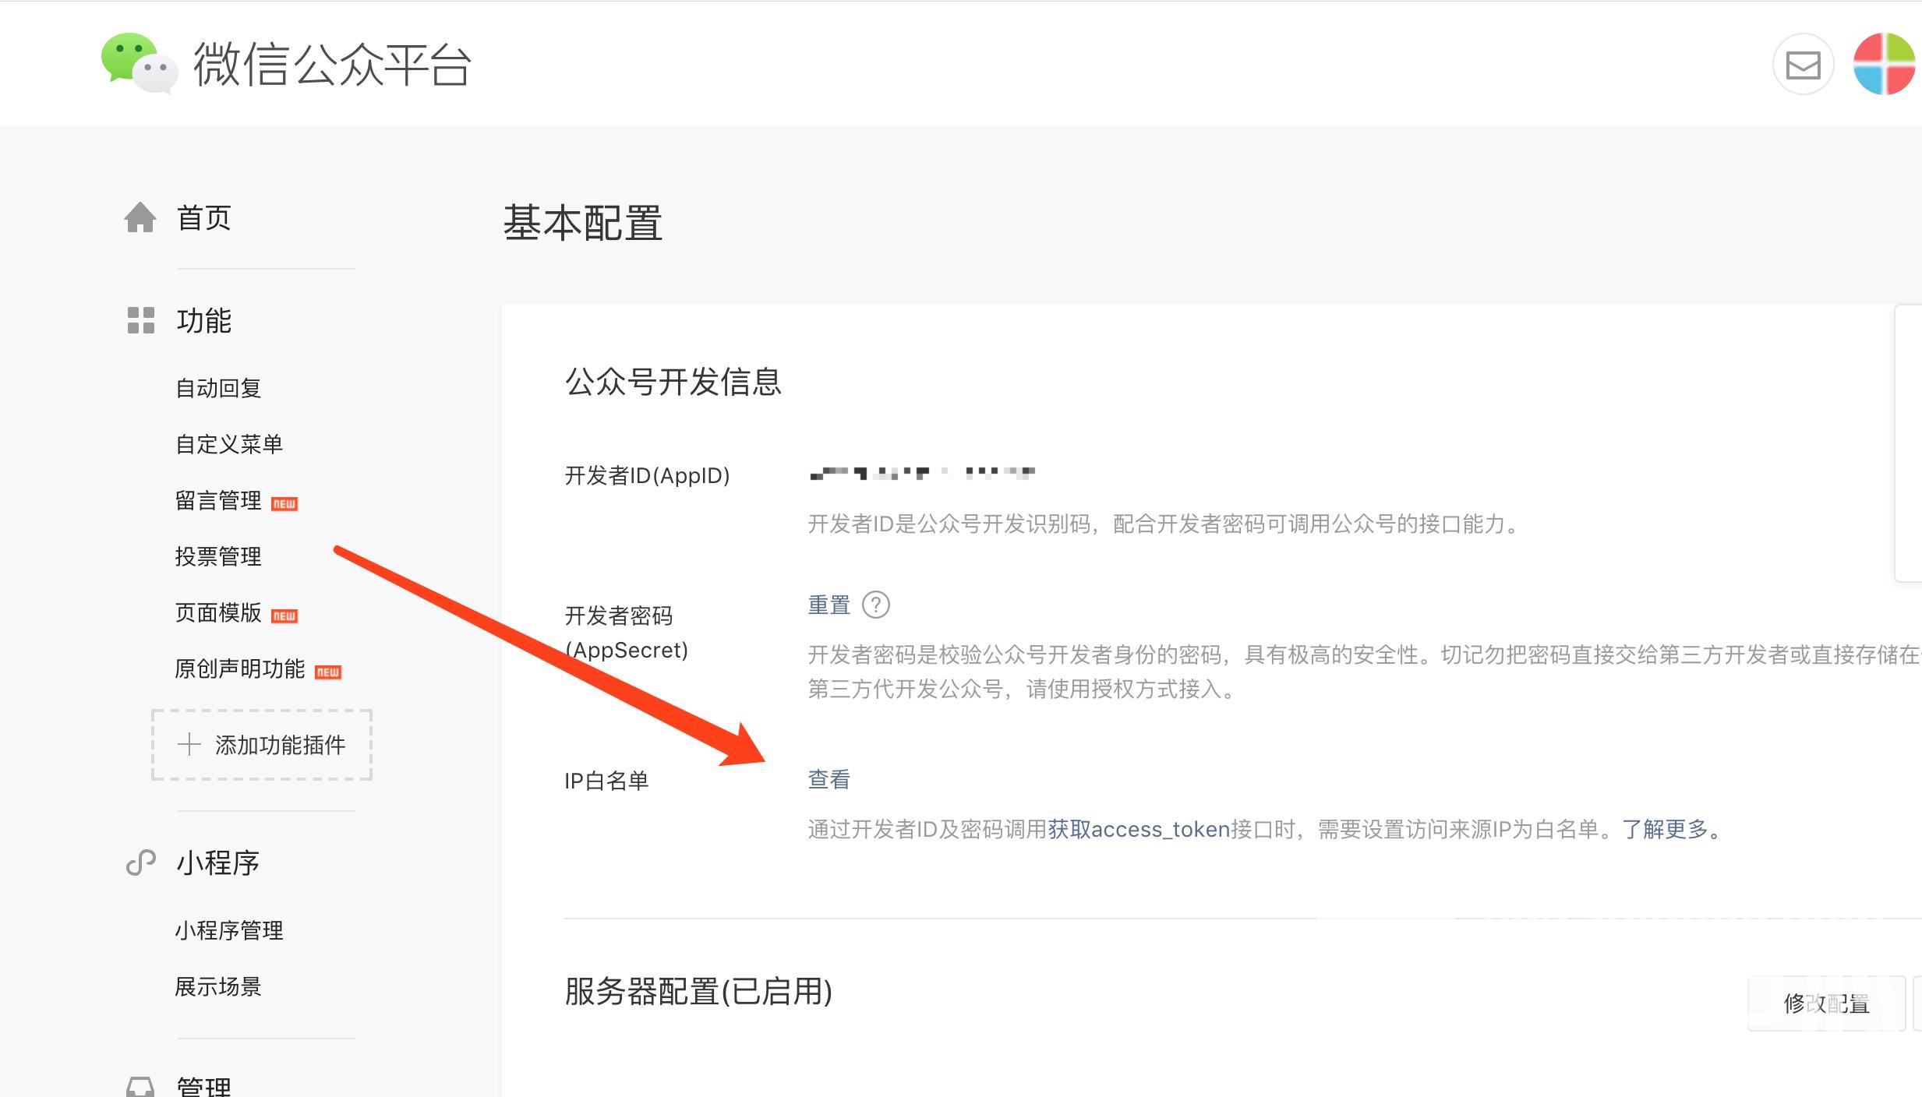Open 首页 in the sidebar
This screenshot has width=1922, height=1097.
click(x=204, y=217)
